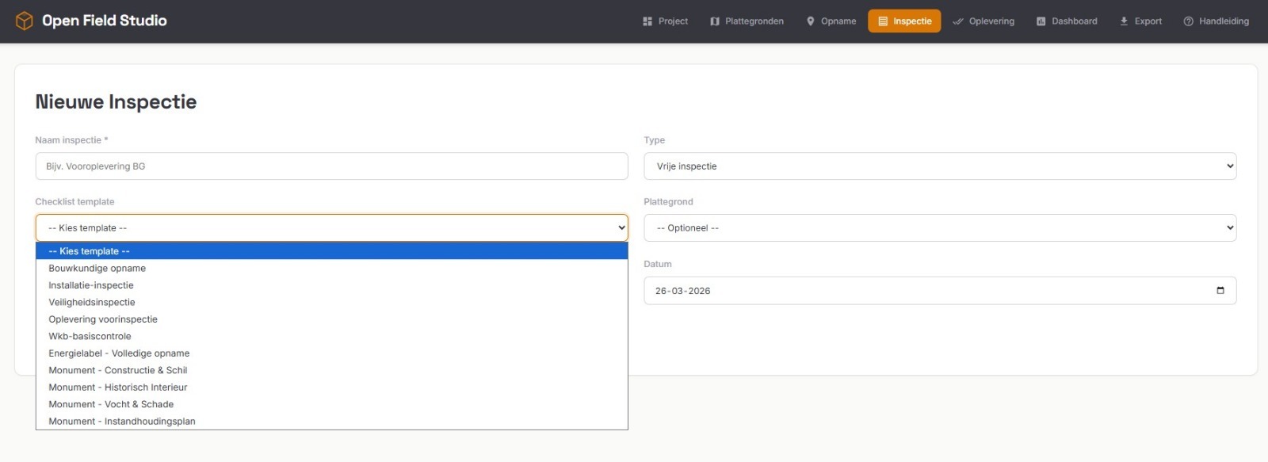This screenshot has width=1268, height=462.
Task: Open Opname via its location pin
Action: point(811,21)
